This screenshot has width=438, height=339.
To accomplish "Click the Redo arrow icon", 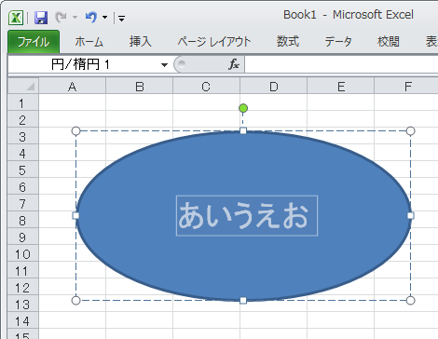I will [61, 18].
